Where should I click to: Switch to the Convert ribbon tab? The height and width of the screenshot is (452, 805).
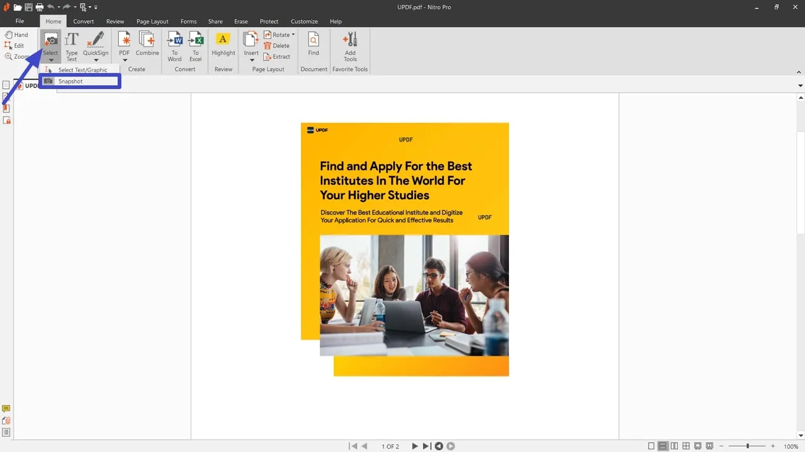84,21
